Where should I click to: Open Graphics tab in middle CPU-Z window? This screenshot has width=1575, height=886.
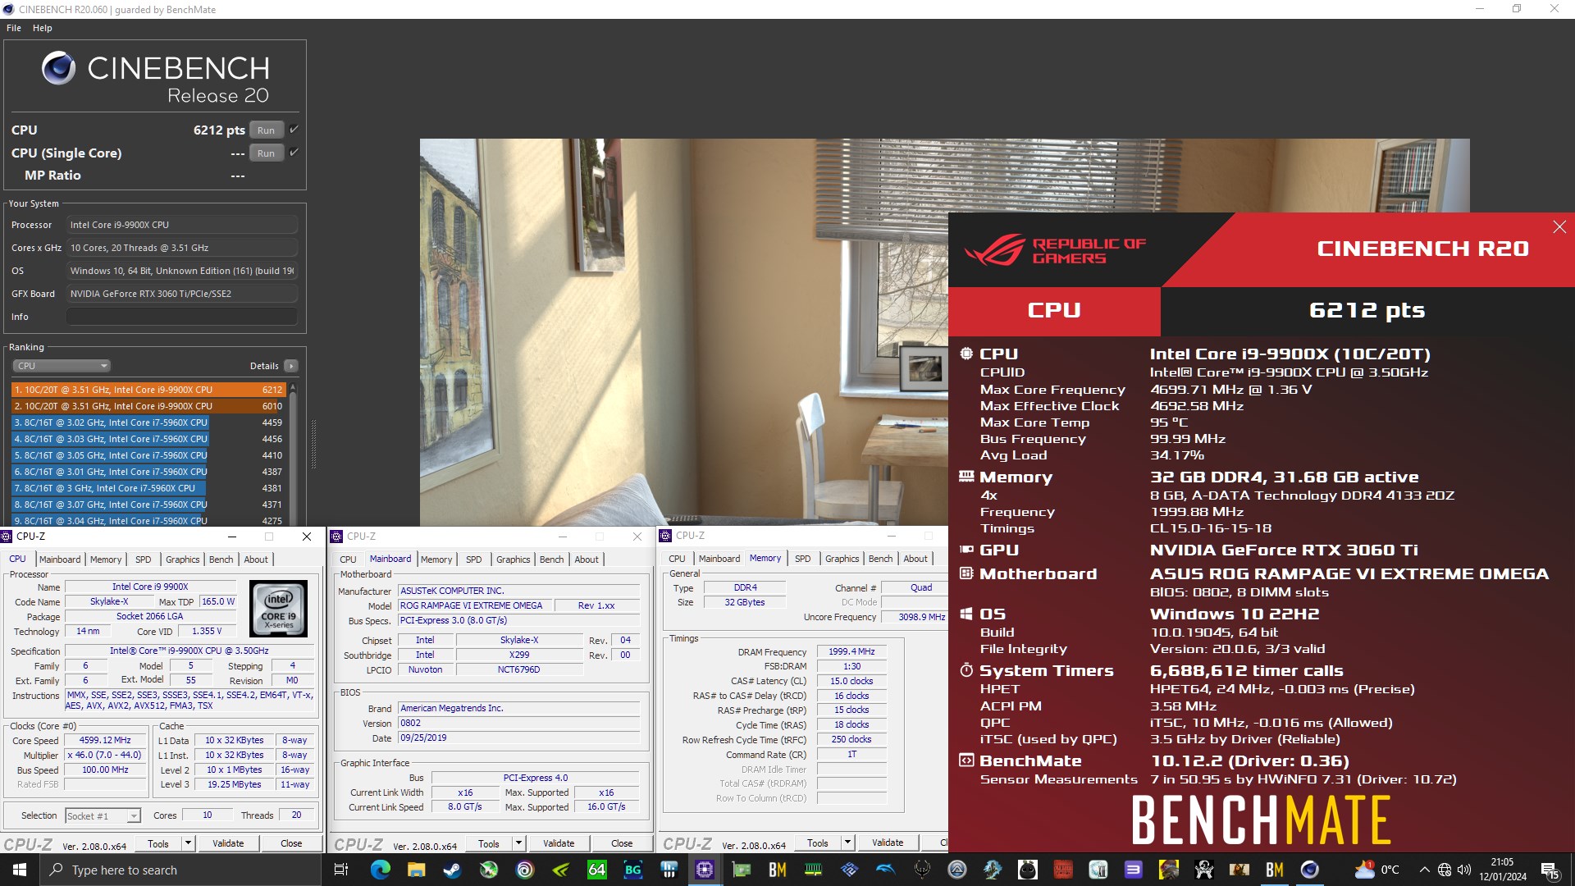pyautogui.click(x=514, y=559)
